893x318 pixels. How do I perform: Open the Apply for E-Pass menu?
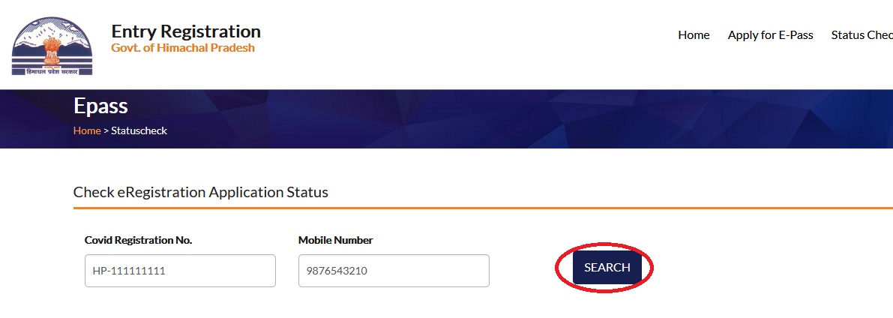click(770, 35)
